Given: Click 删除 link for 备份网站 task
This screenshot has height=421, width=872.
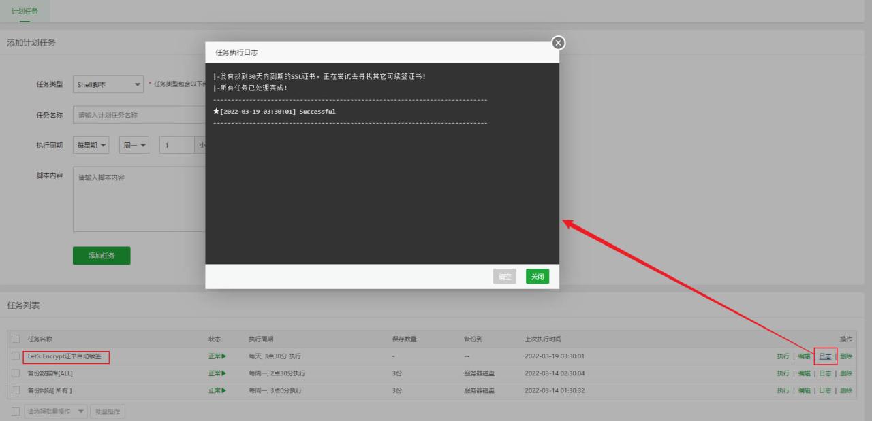Looking at the screenshot, I should pyautogui.click(x=845, y=390).
